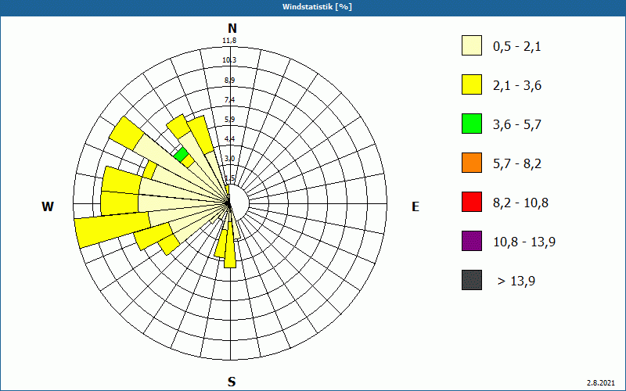Click the '4,4' ring scale value
This screenshot has width=626, height=391.
[x=229, y=138]
